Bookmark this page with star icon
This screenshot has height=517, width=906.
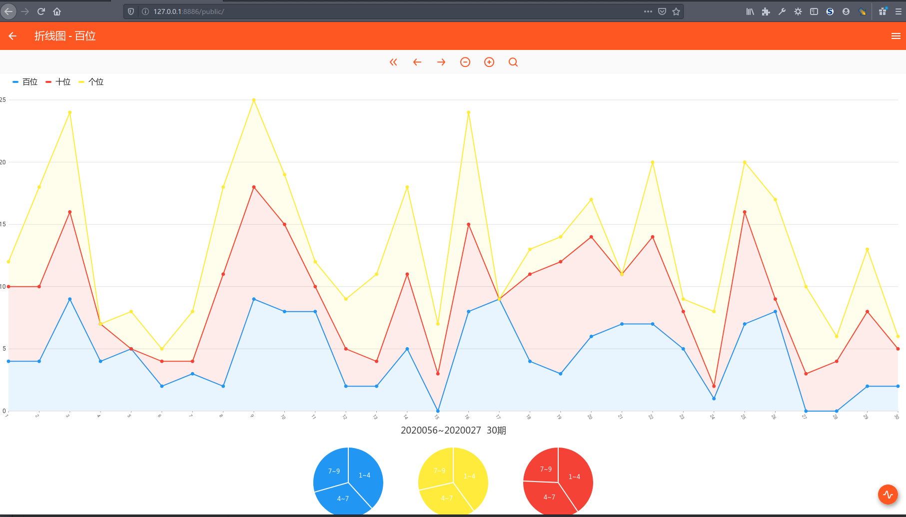676,11
